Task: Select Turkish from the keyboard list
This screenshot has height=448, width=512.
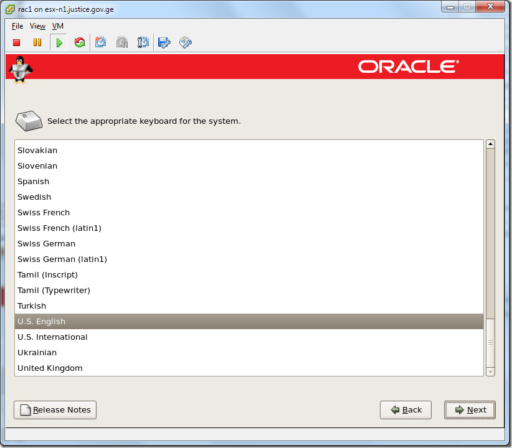Action: click(x=32, y=306)
